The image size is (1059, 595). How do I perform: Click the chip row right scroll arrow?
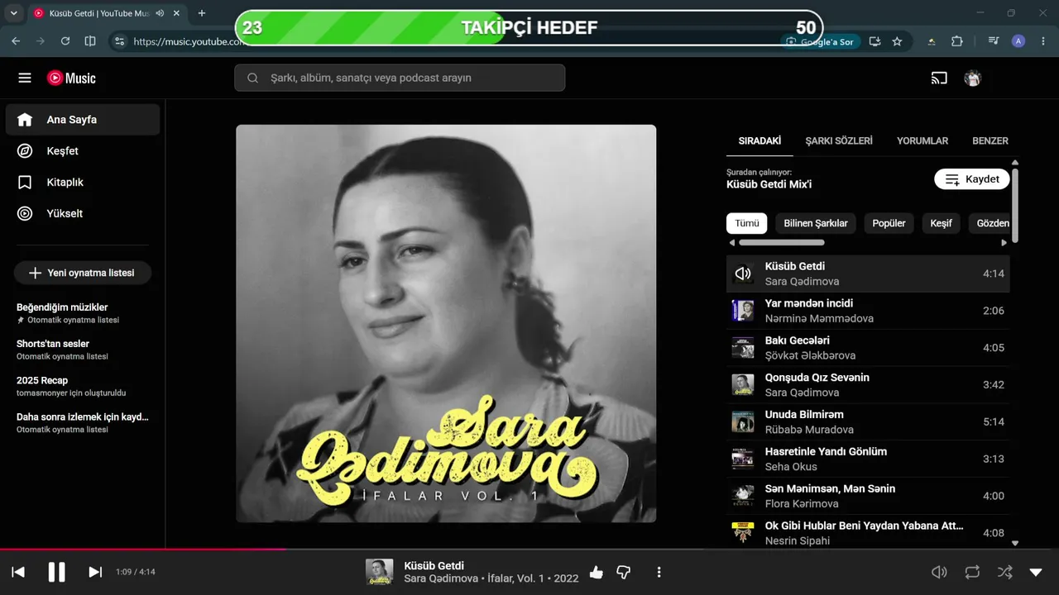1004,243
